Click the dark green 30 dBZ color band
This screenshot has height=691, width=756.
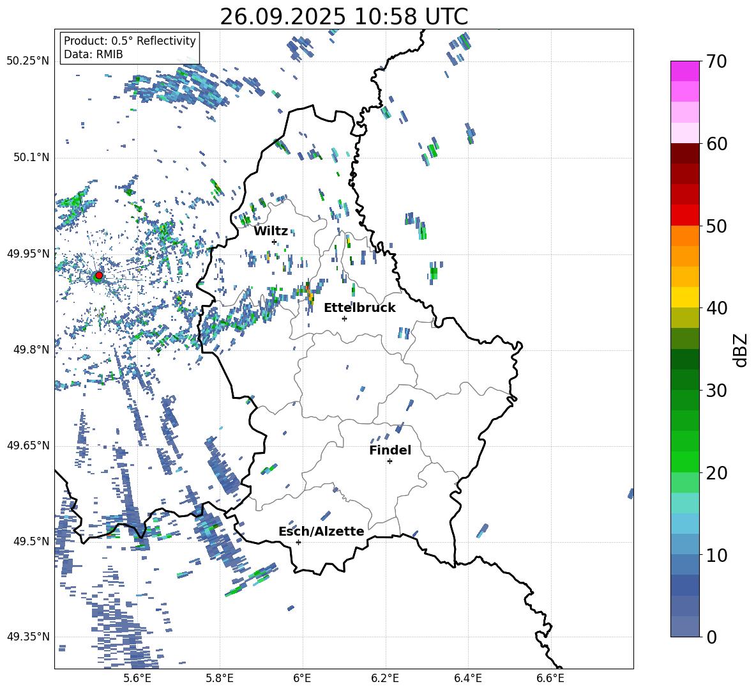click(684, 380)
